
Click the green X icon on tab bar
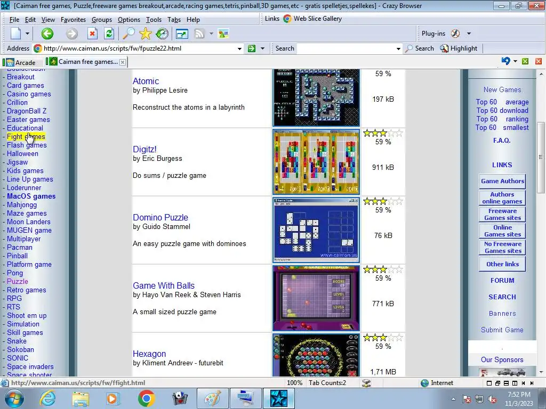point(525,62)
